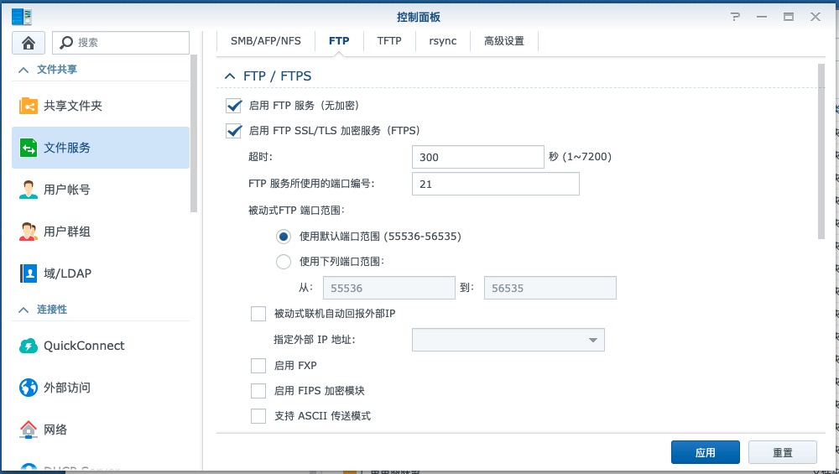Select the File Services (文件服务) icon
Screen dimensions: 839x474
pos(29,148)
